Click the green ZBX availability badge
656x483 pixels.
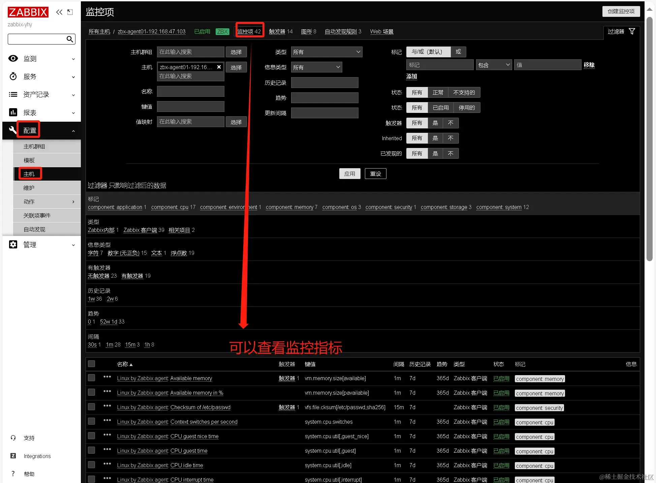tap(222, 32)
